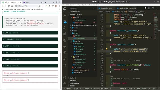Go to browser home page
This screenshot has height=90, width=160.
(12, 6)
